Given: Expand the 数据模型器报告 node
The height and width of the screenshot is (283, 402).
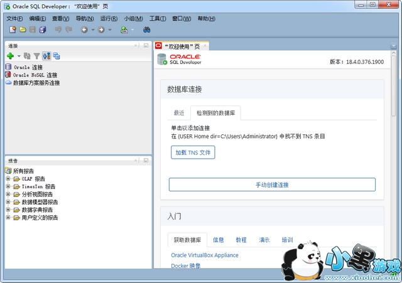Looking at the screenshot, I should tap(8, 202).
